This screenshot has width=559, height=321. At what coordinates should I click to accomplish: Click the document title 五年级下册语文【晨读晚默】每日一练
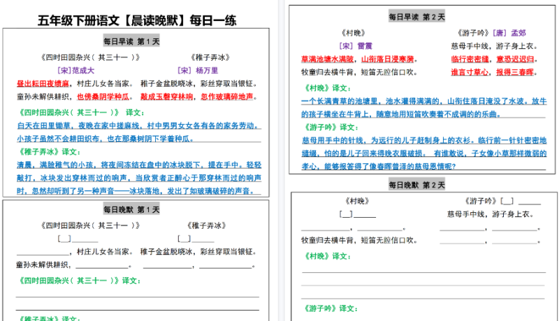point(137,20)
